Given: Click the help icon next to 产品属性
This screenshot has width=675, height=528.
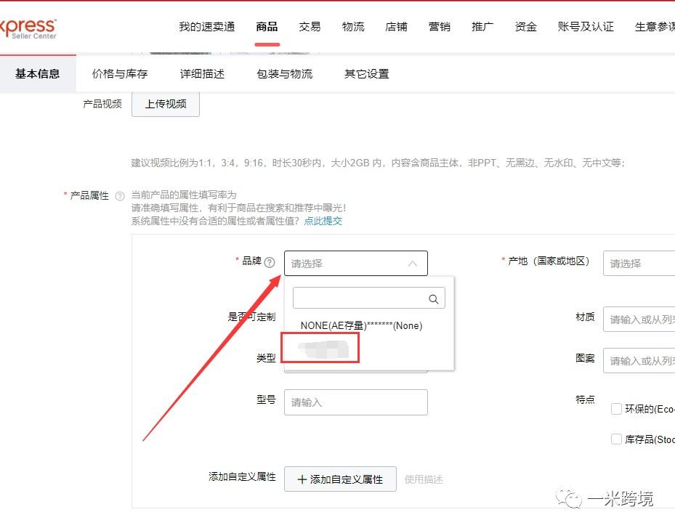Looking at the screenshot, I should [x=120, y=196].
